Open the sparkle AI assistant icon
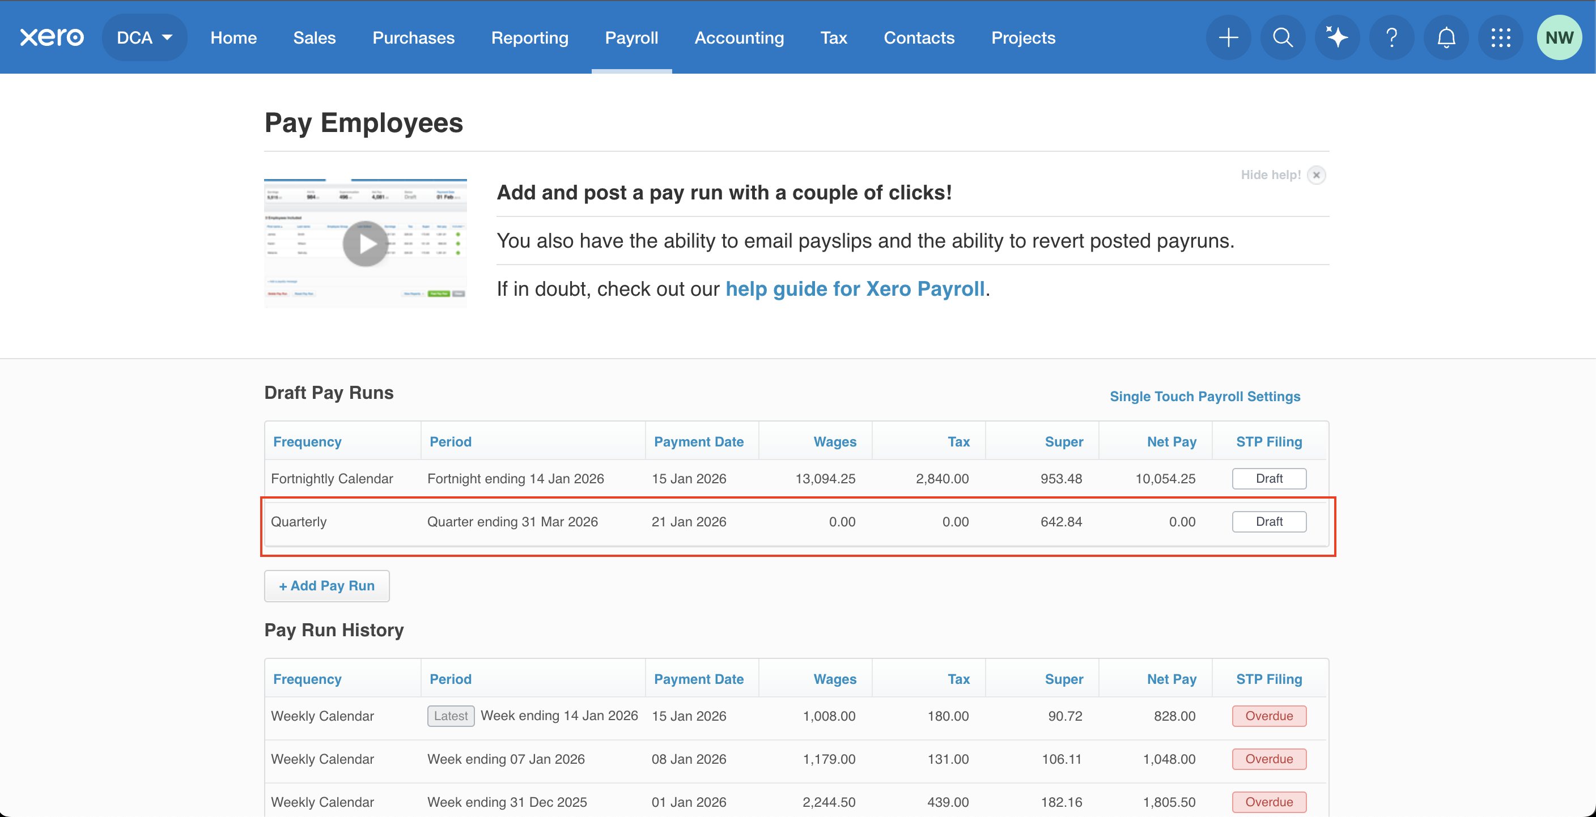This screenshot has height=817, width=1596. click(1337, 37)
